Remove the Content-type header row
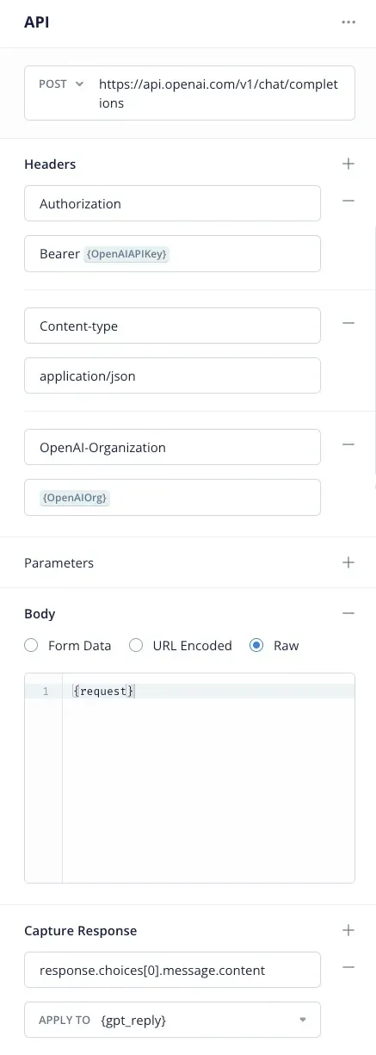 pos(348,323)
